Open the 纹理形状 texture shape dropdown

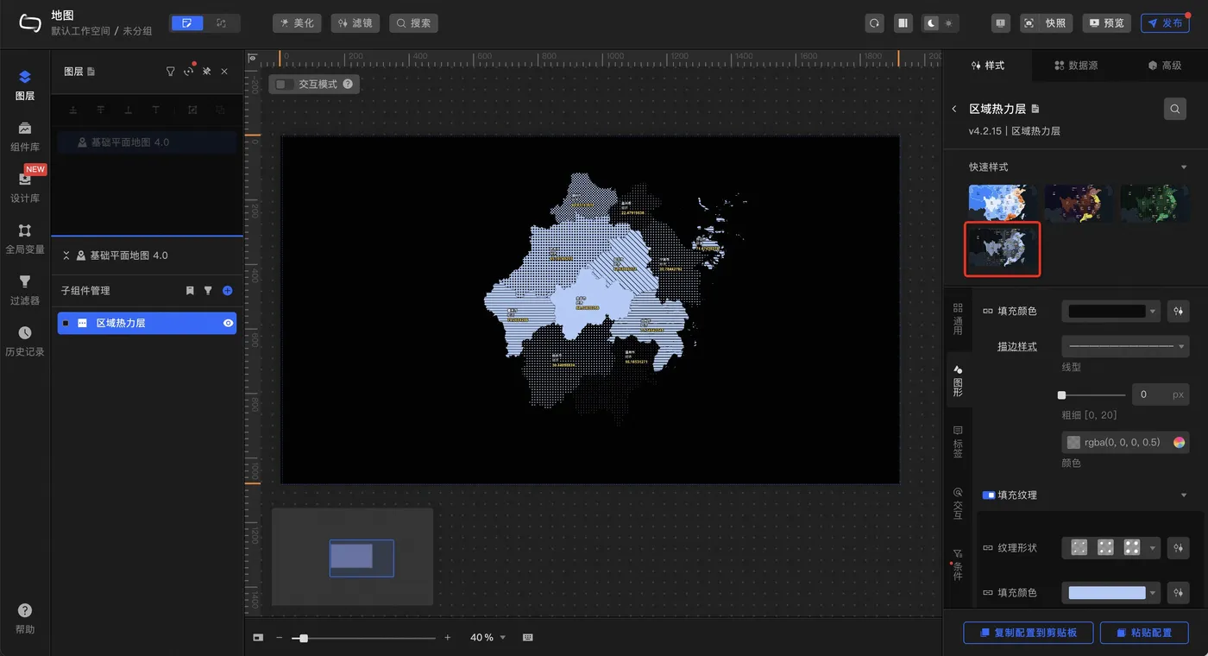[1111, 547]
